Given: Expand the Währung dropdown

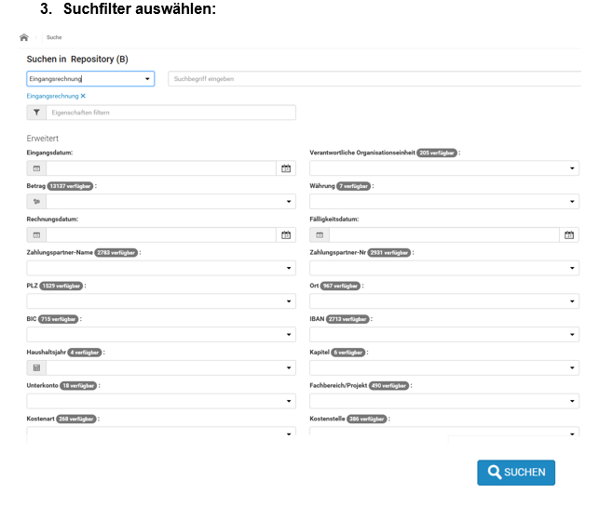Looking at the screenshot, I should 573,202.
